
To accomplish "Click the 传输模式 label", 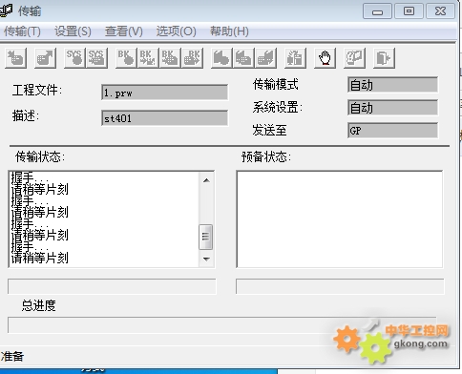I will pyautogui.click(x=276, y=84).
